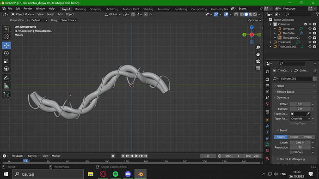Open Taper Radius Override dropdown
This screenshot has height=179, width=319.
(x=301, y=119)
